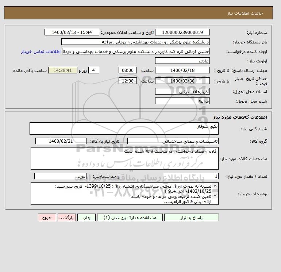281x272 pixels.
Task: Click the چاپ print button
Action: (x=86, y=218)
